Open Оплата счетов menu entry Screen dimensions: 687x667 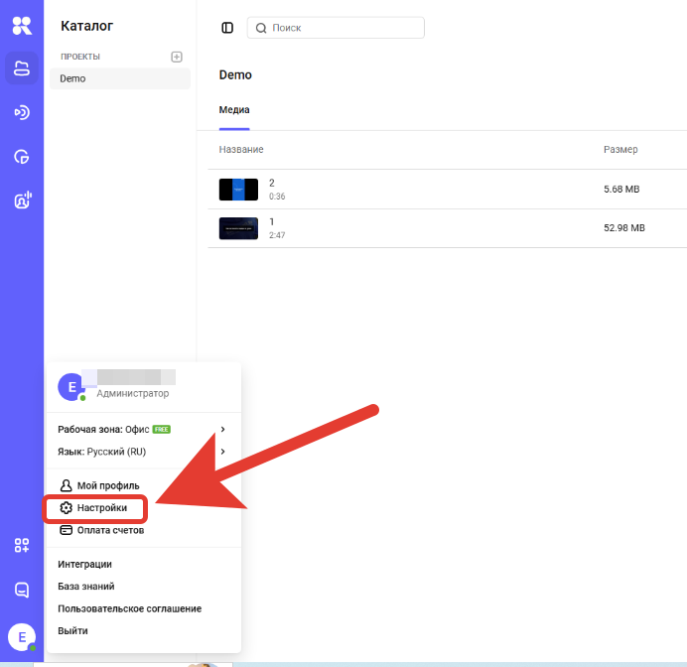tap(109, 530)
